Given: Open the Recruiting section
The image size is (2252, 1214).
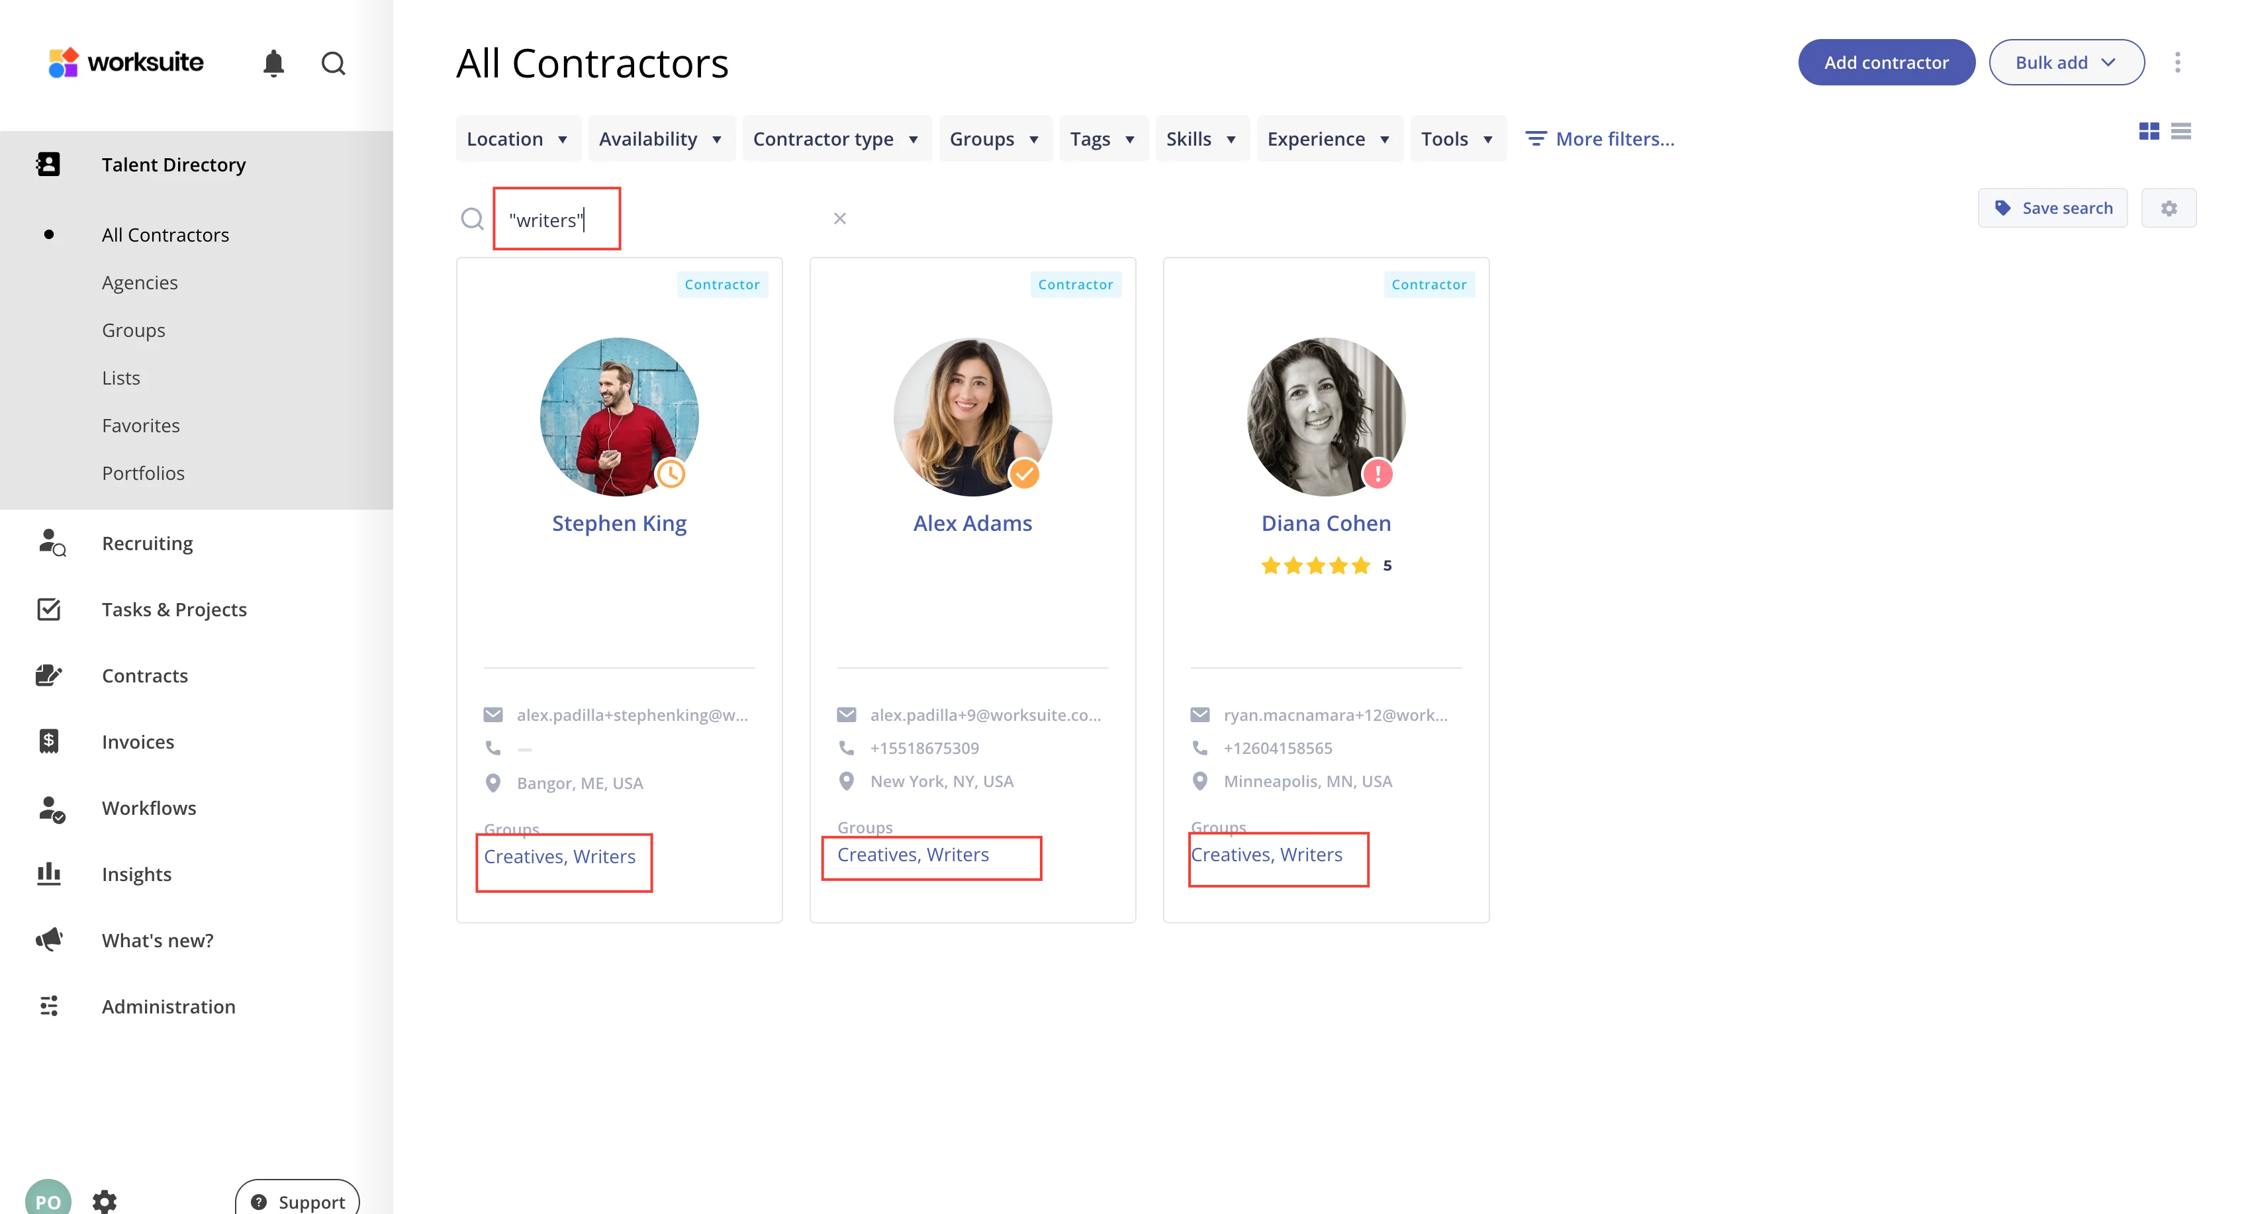Looking at the screenshot, I should (x=147, y=543).
